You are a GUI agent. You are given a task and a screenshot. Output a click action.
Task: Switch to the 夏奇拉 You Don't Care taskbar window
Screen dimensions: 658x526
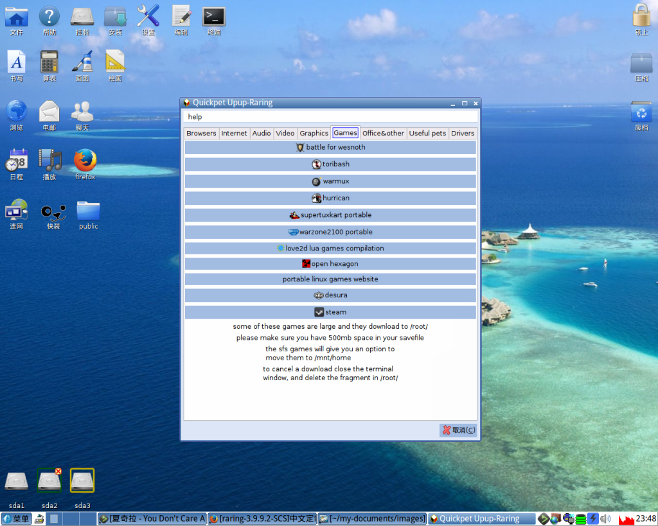tap(152, 519)
